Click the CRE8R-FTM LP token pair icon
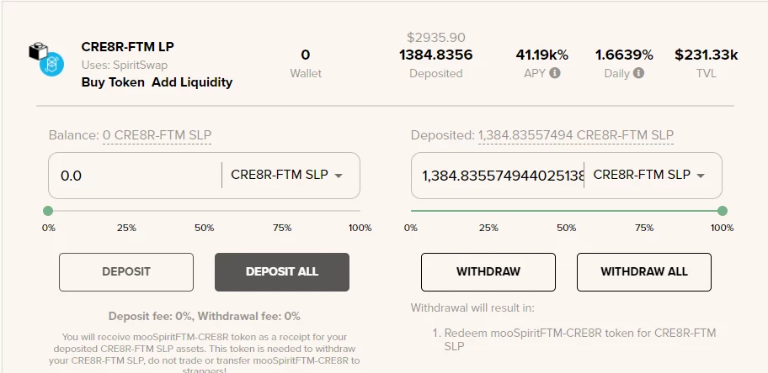Screen dimensions: 768x373 coord(46,60)
